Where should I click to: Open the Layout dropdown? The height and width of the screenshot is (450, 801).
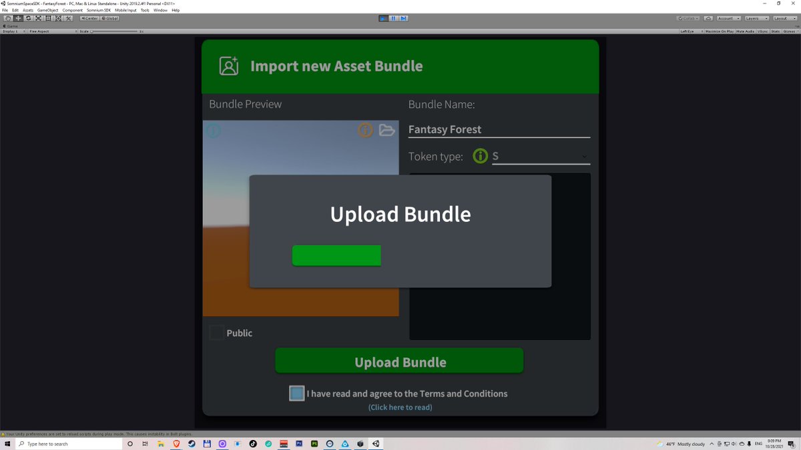785,18
